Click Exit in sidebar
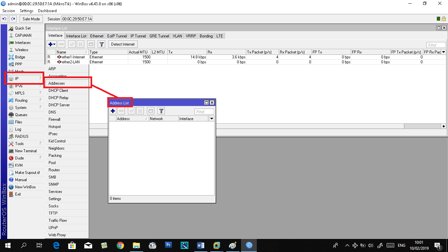The image size is (448, 252). coord(26,194)
